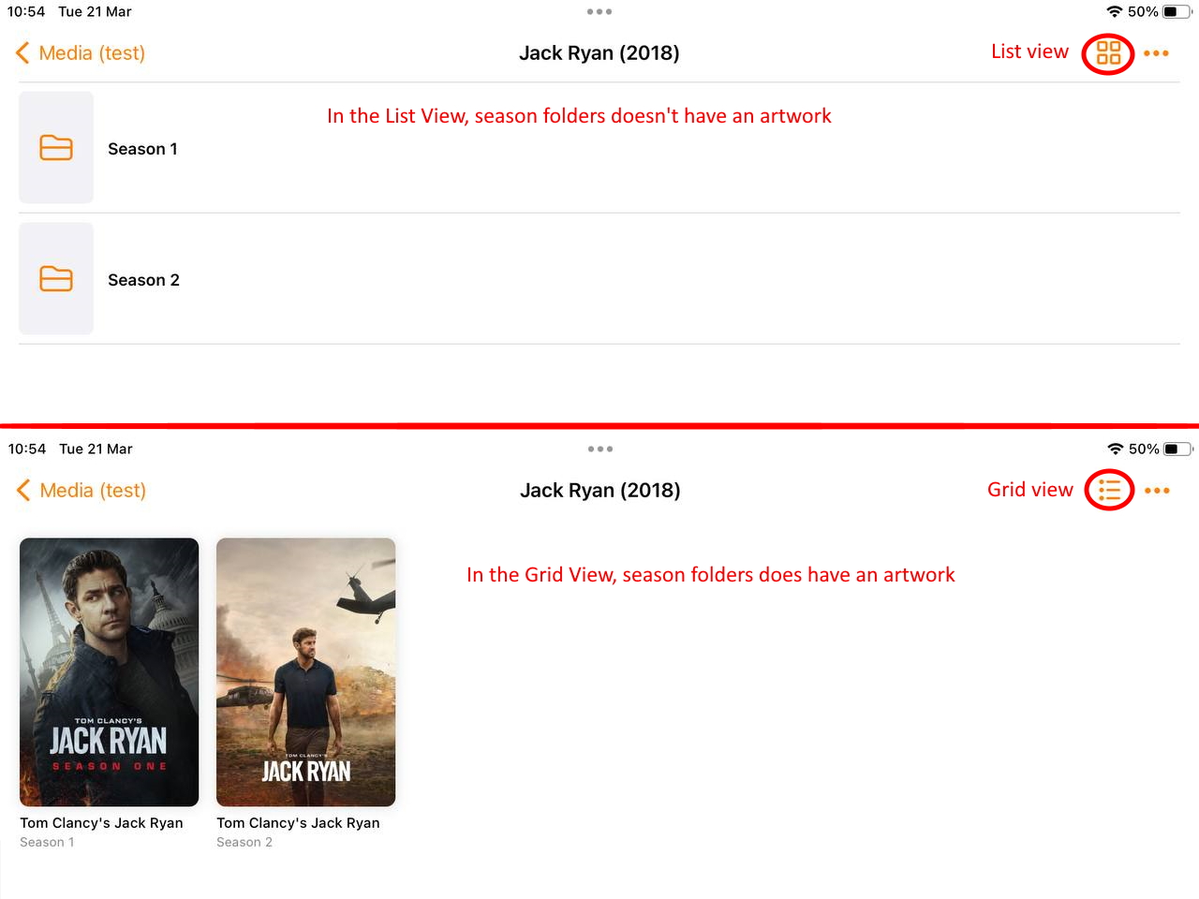Tap the Jack Ryan (2018) title above the posters
The width and height of the screenshot is (1199, 899).
[600, 491]
